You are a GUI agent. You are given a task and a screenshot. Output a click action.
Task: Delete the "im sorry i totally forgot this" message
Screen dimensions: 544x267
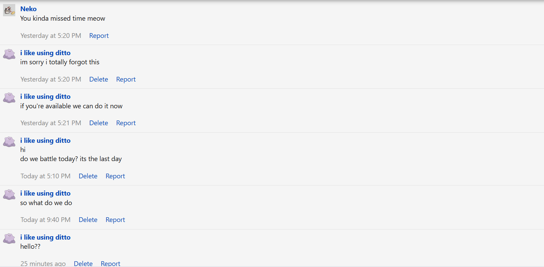pyautogui.click(x=99, y=79)
